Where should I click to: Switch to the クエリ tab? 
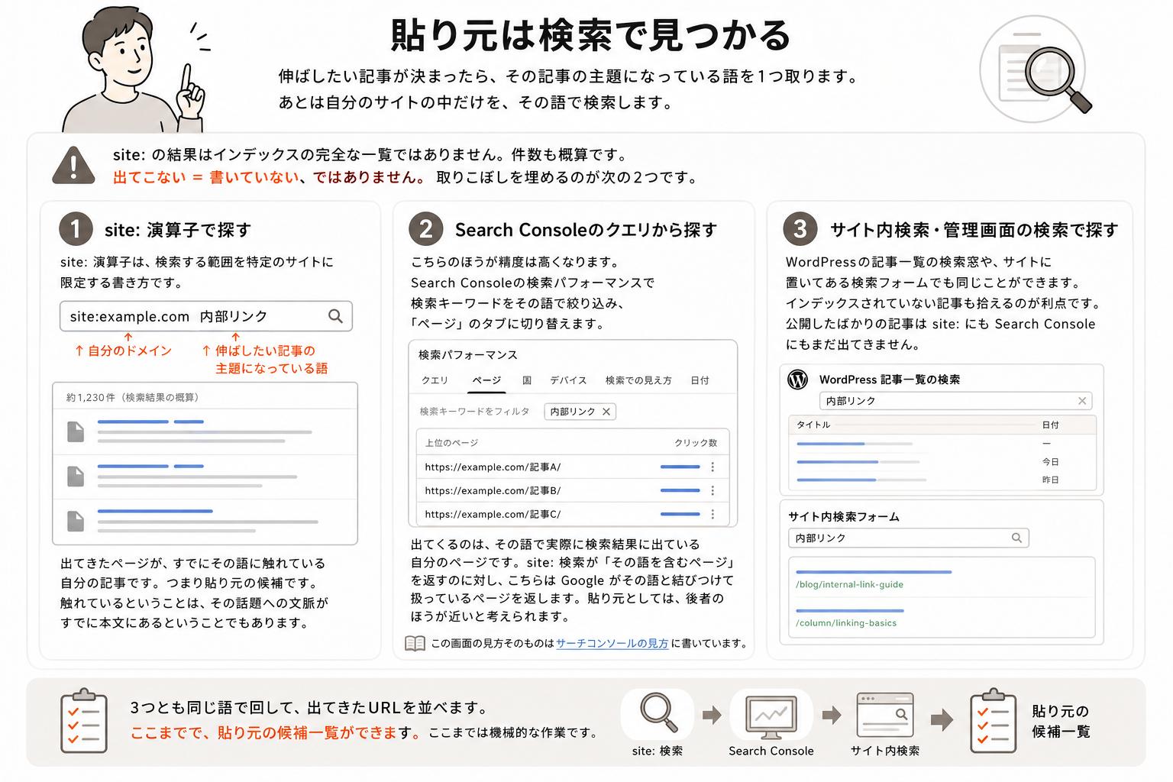coord(435,380)
